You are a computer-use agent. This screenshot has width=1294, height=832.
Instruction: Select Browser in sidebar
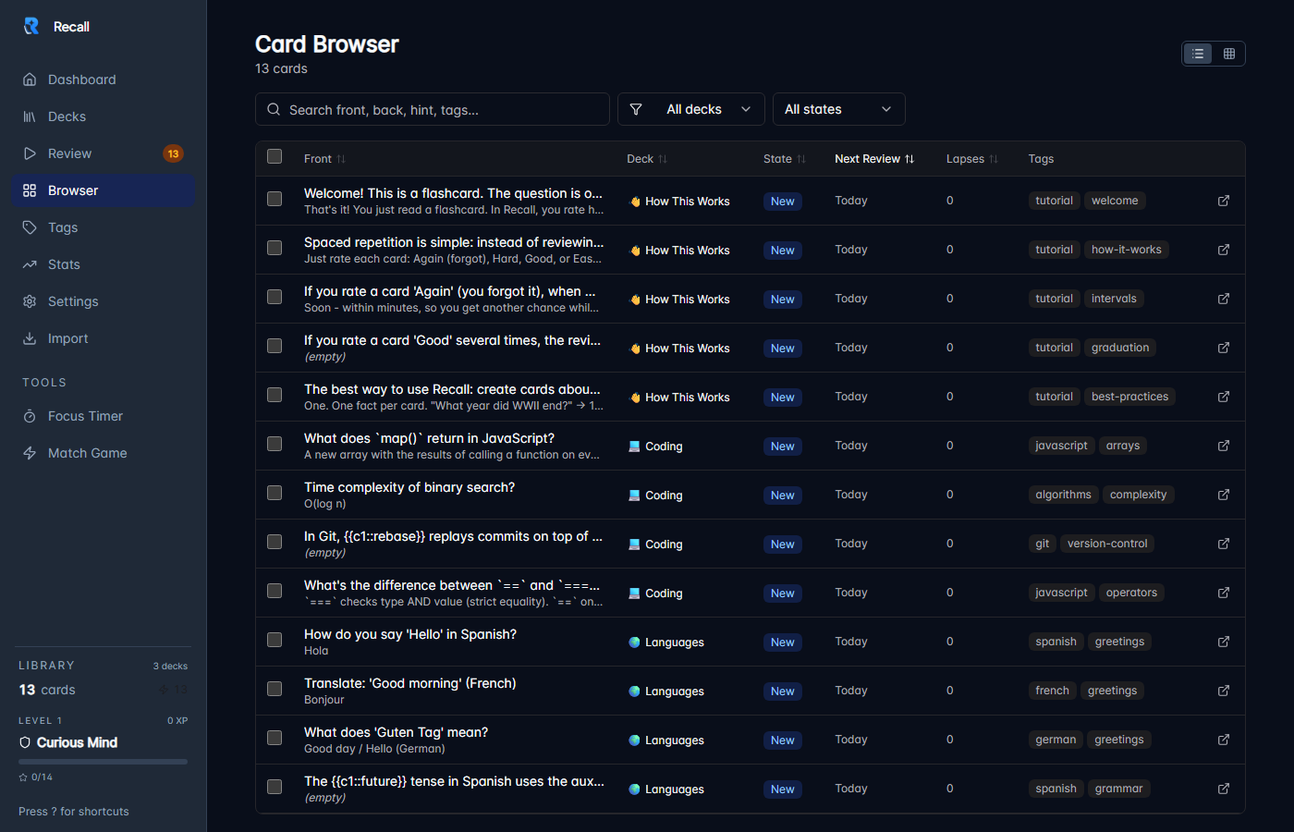[x=104, y=190]
